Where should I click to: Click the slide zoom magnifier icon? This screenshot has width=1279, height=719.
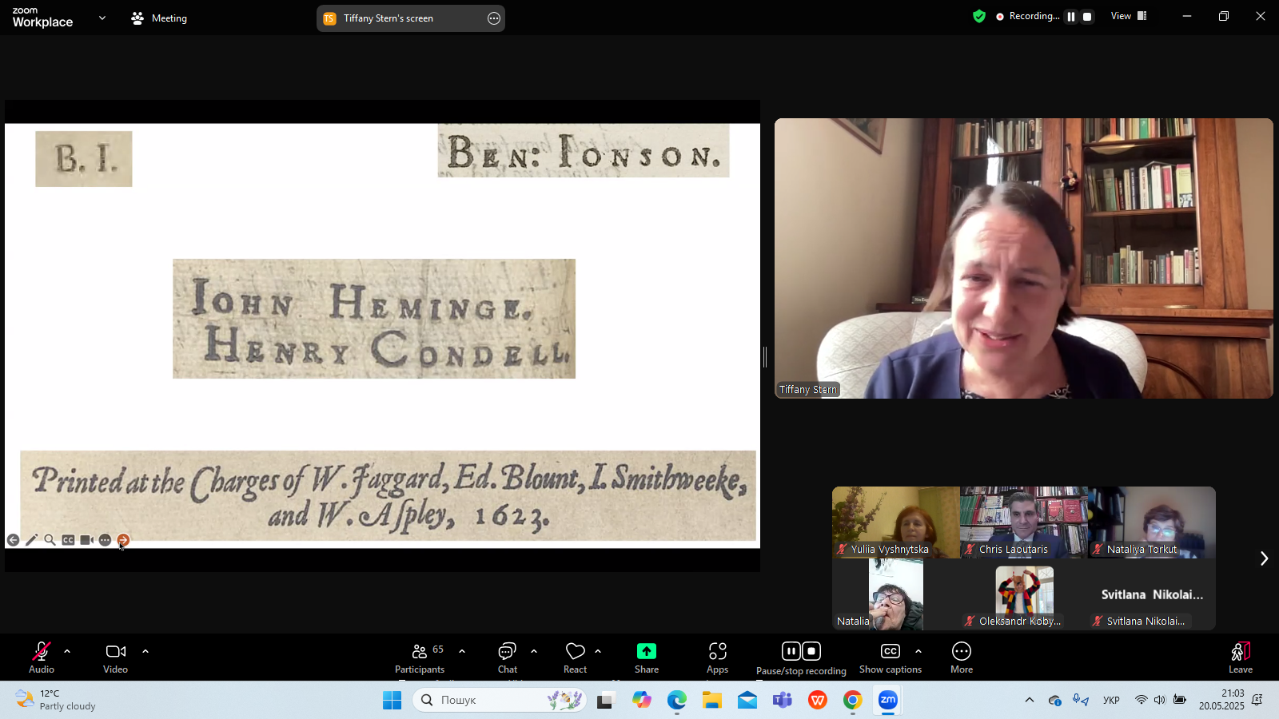pyautogui.click(x=50, y=540)
